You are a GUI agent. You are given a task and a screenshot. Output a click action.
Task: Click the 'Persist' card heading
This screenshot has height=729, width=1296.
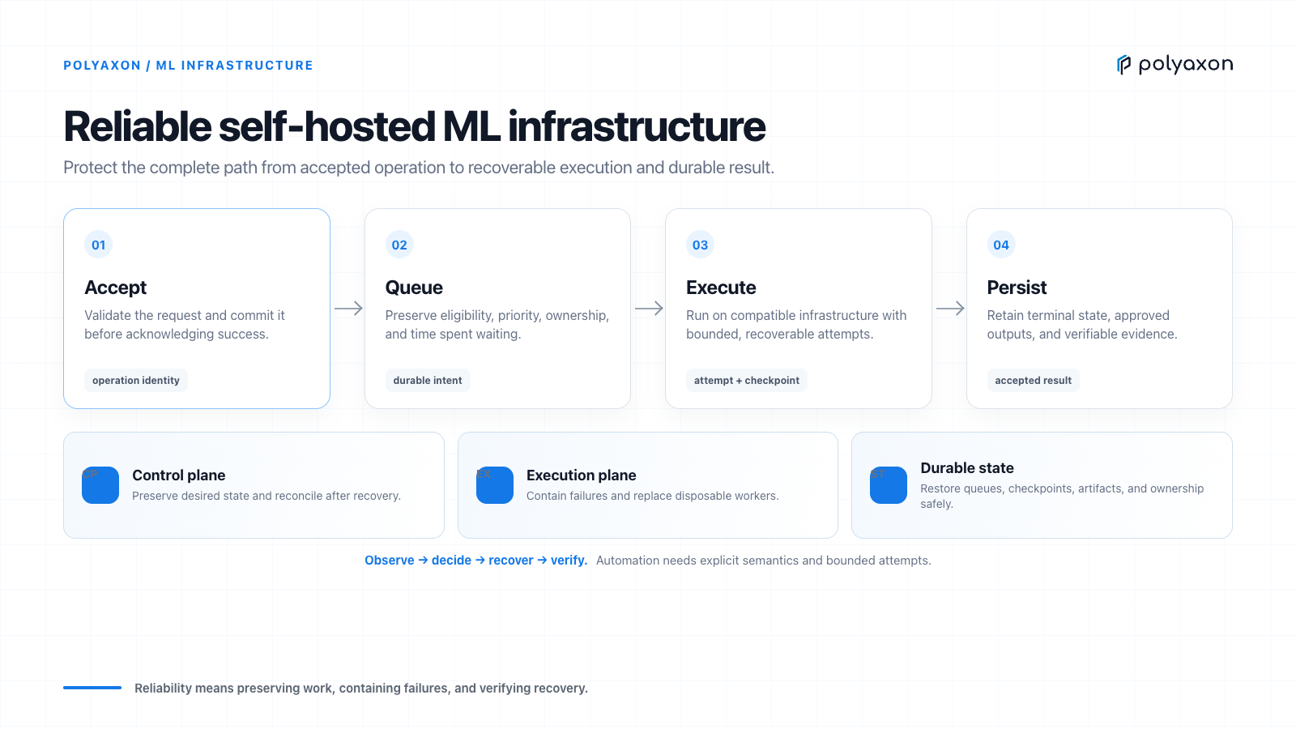click(1017, 288)
